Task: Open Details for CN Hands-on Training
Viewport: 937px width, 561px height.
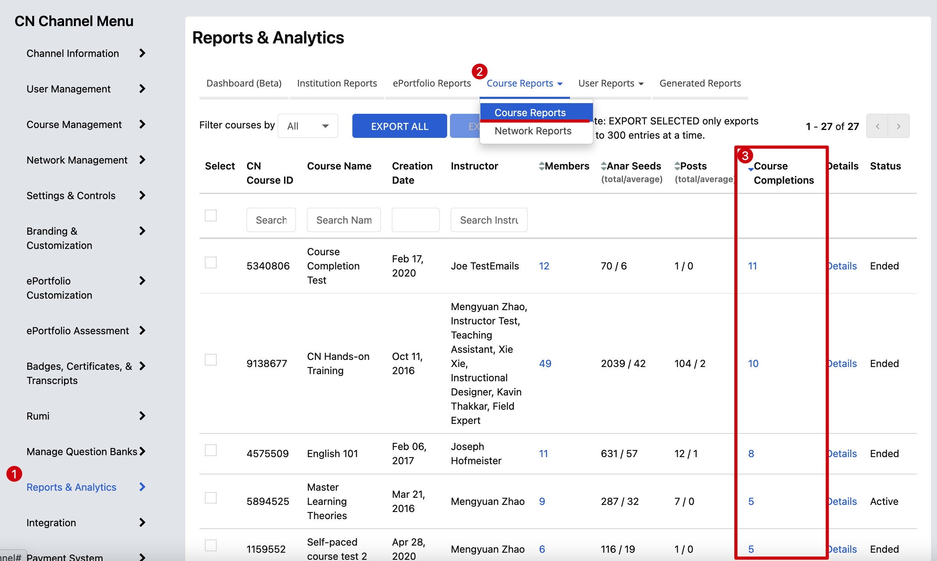Action: click(842, 363)
